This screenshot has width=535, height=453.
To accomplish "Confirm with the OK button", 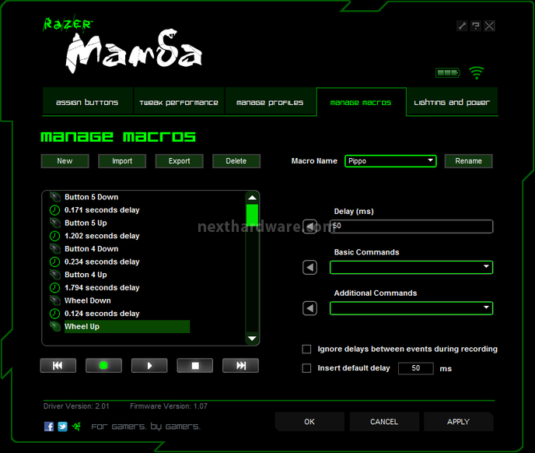I will [309, 422].
